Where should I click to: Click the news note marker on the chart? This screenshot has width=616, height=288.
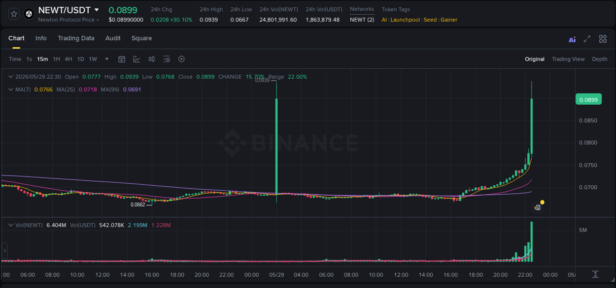point(538,208)
